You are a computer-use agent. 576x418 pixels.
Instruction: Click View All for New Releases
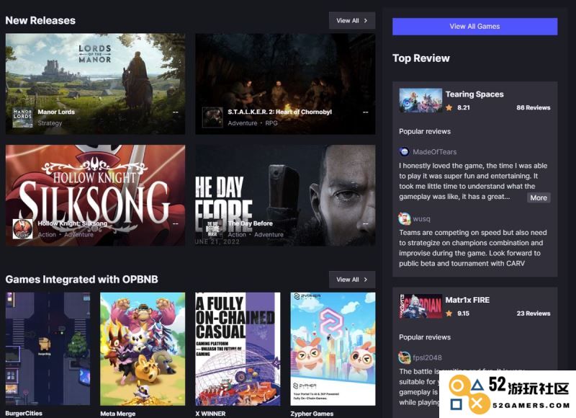[x=352, y=21]
